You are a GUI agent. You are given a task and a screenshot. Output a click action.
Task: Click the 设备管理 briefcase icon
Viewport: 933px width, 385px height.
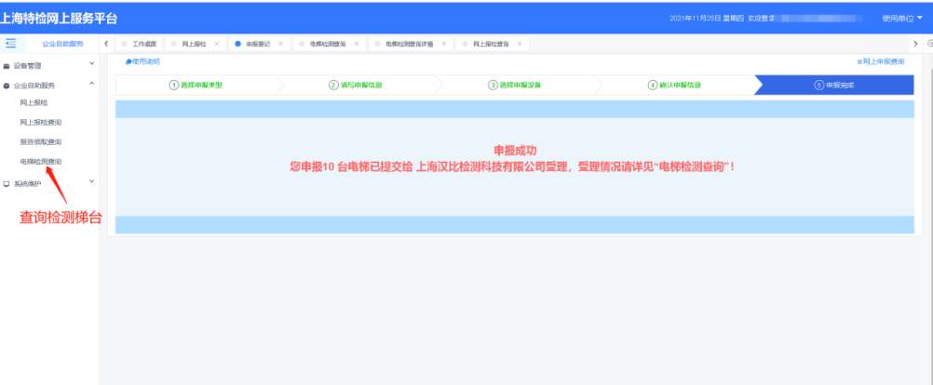[x=7, y=66]
